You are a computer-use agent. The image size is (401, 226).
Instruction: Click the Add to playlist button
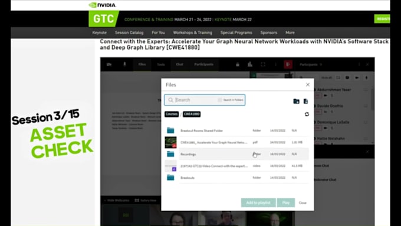pos(258,203)
